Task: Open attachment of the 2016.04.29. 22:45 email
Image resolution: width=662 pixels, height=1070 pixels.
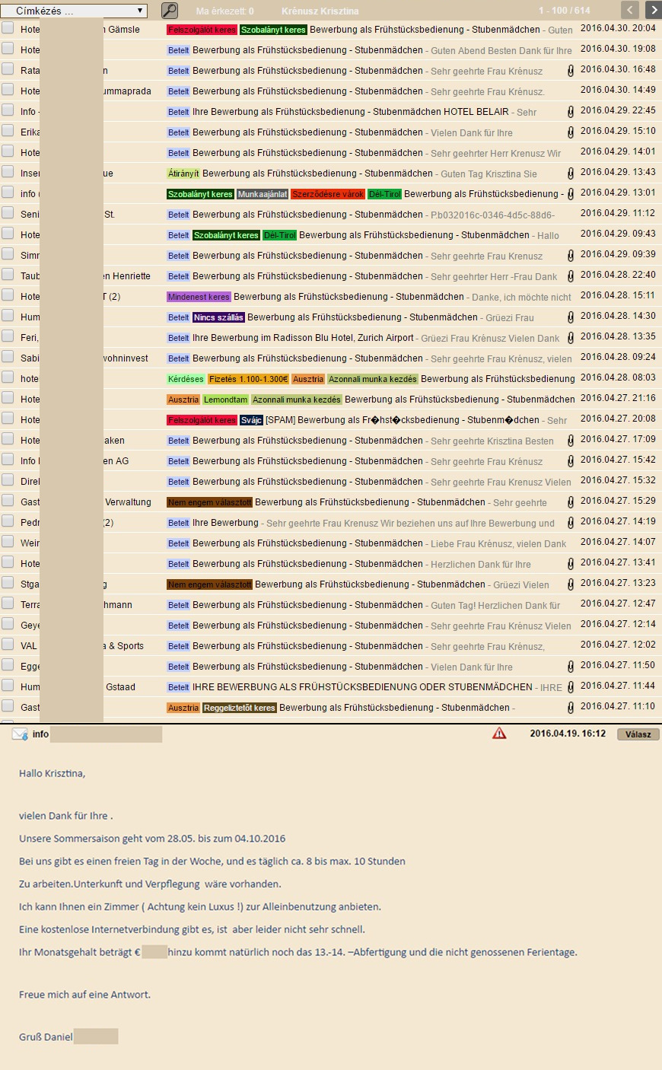Action: click(571, 112)
